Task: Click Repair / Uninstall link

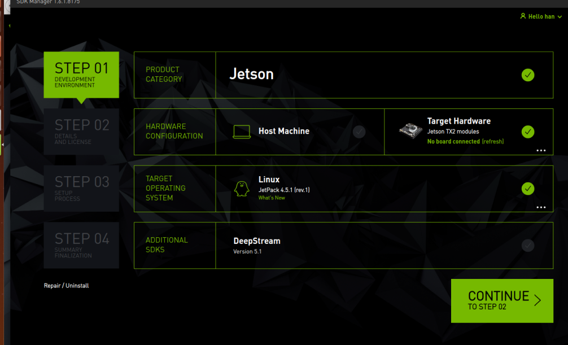Action: click(66, 286)
